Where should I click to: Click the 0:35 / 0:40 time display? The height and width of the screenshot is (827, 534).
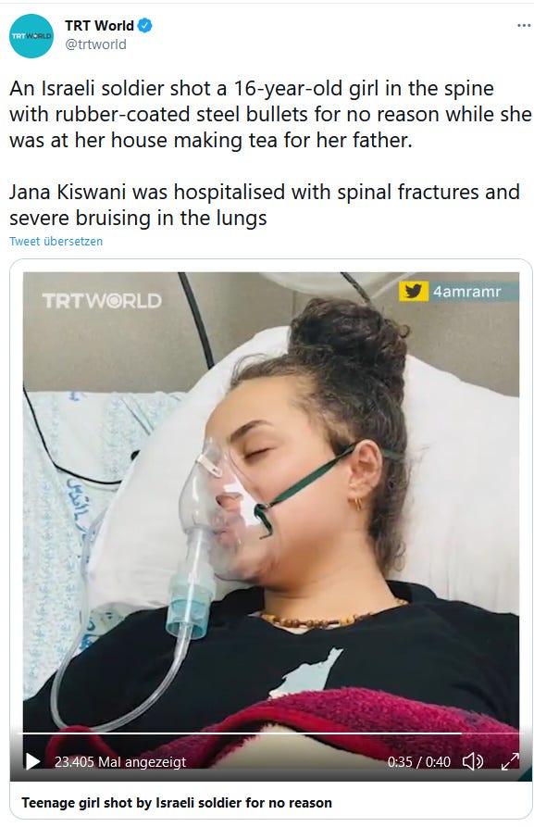pos(418,761)
